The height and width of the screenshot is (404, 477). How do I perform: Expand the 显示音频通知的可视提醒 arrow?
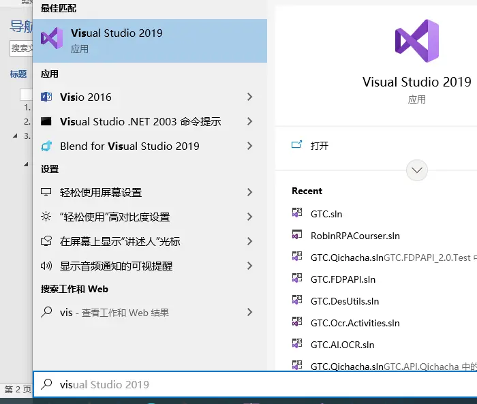point(250,266)
